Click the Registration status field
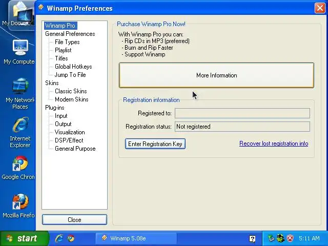 242,127
